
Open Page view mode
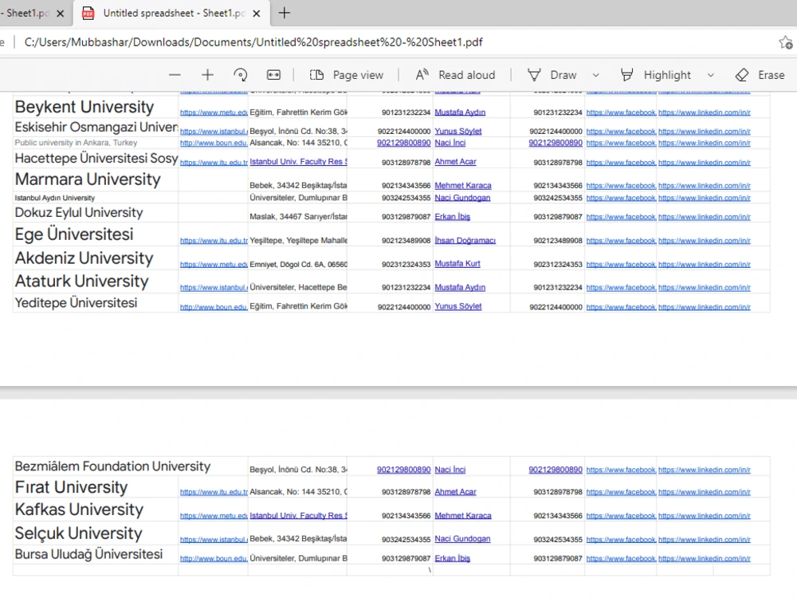(x=347, y=75)
